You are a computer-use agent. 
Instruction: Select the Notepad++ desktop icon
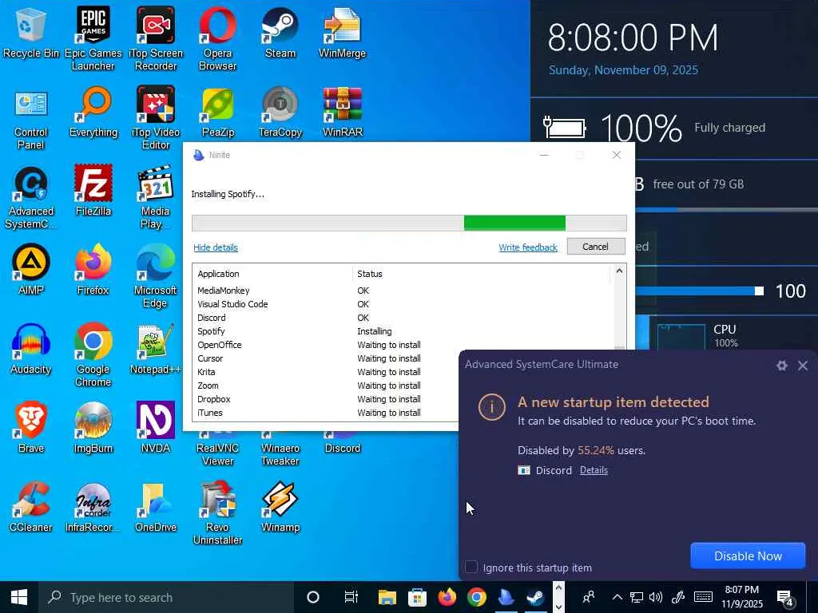point(156,350)
